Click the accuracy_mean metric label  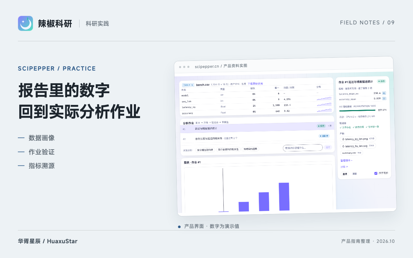coord(347,99)
